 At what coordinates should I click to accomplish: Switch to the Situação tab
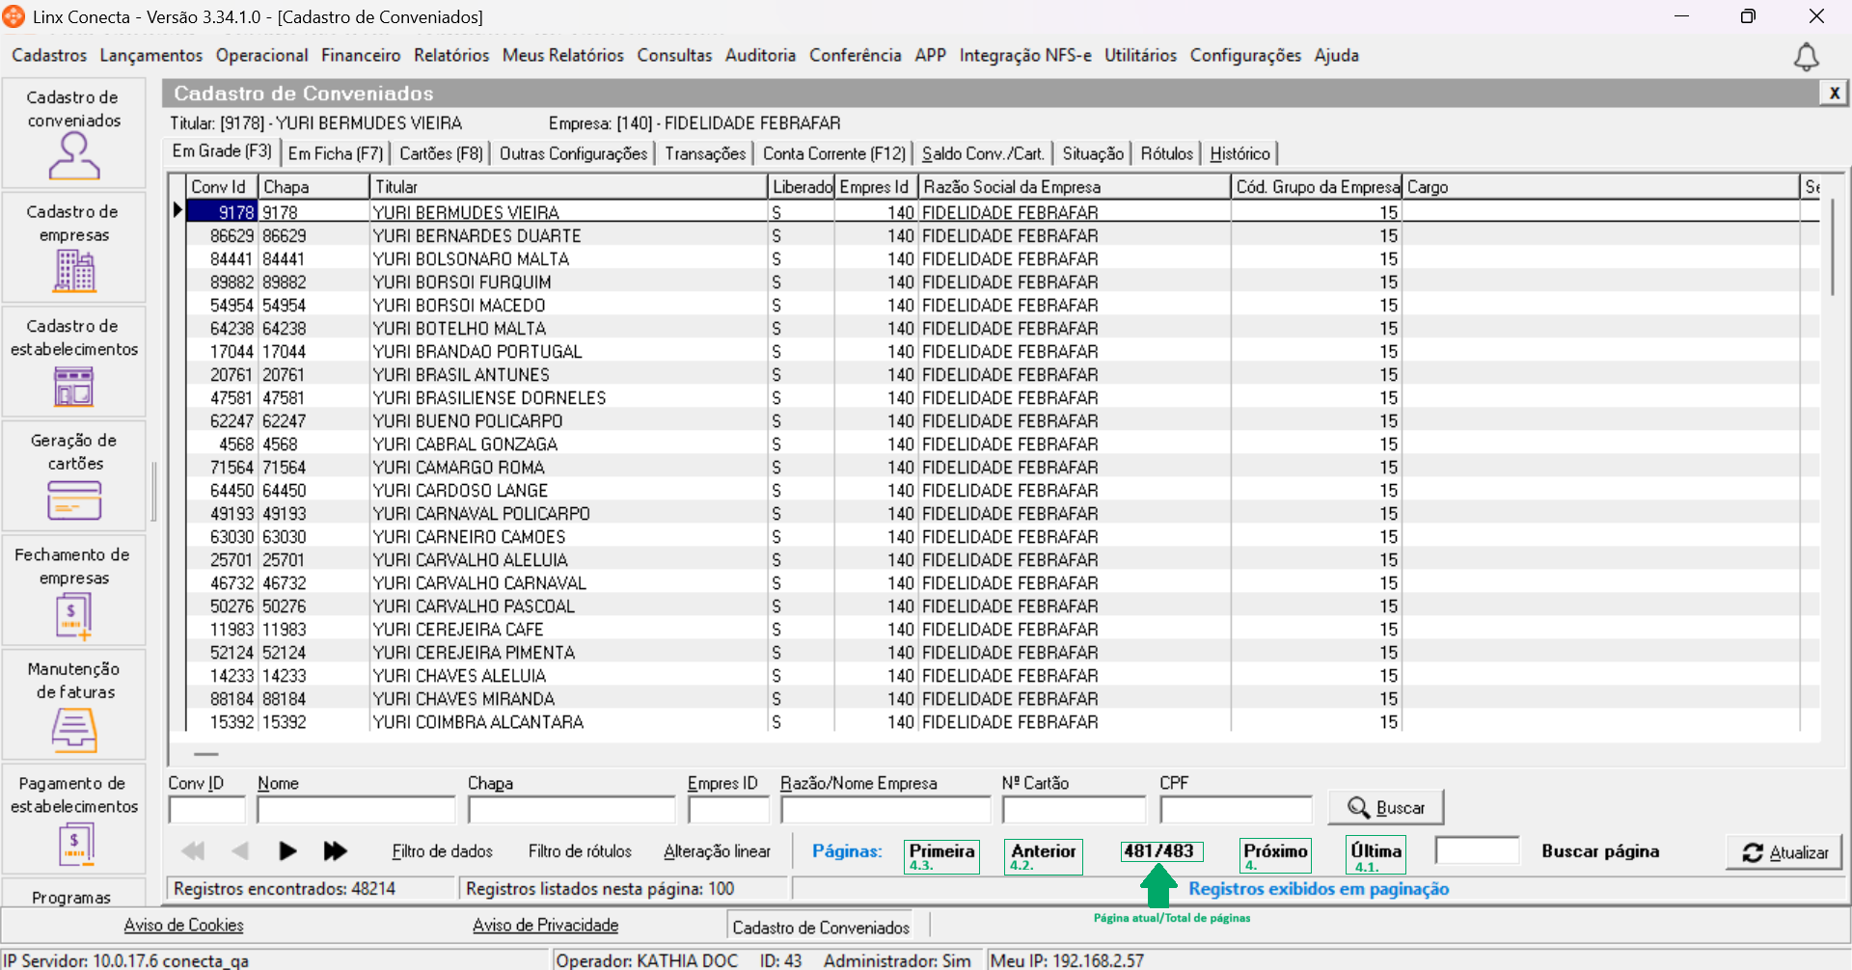click(x=1093, y=153)
